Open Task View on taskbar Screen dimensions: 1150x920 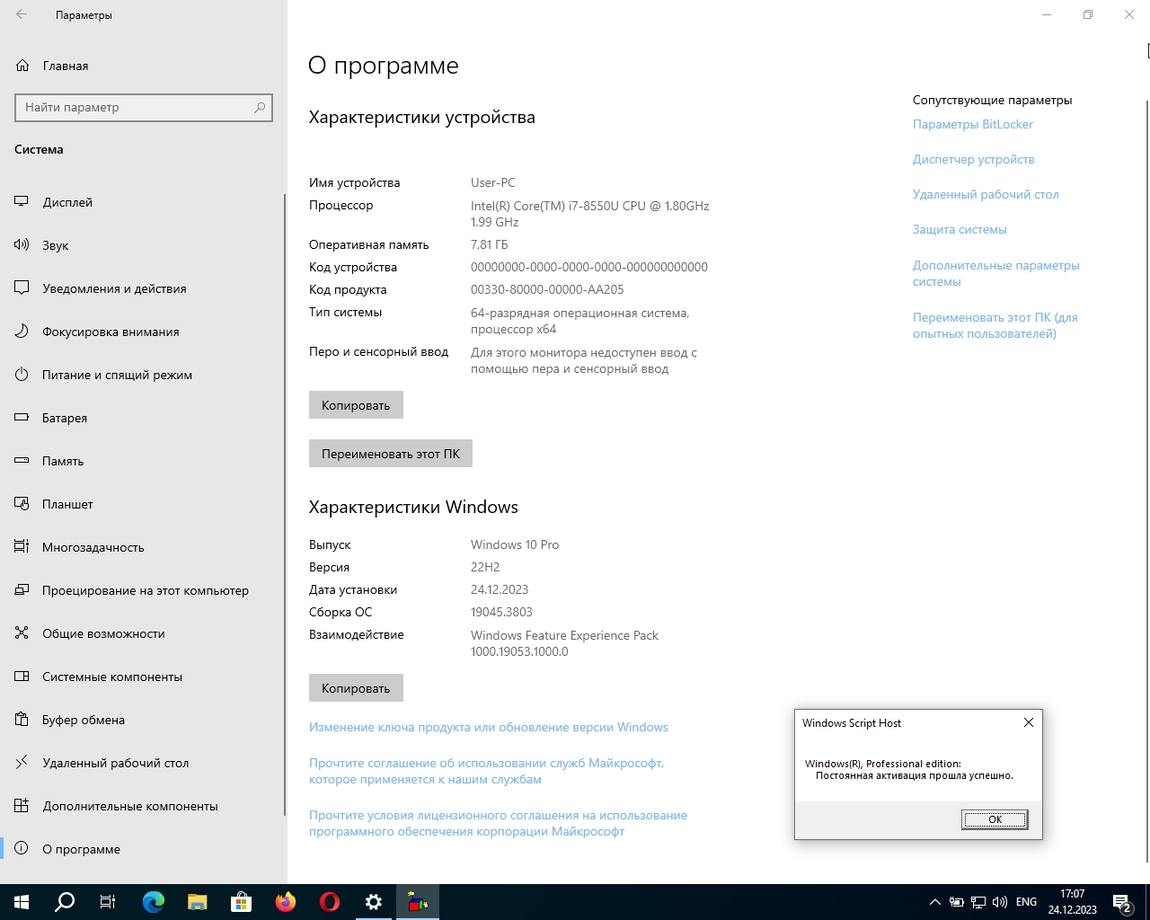tap(108, 902)
